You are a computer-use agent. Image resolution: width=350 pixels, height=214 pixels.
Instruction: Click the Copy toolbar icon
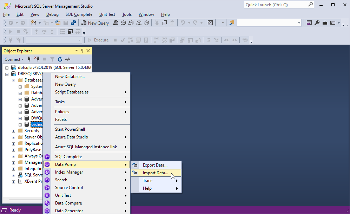pyautogui.click(x=165, y=23)
